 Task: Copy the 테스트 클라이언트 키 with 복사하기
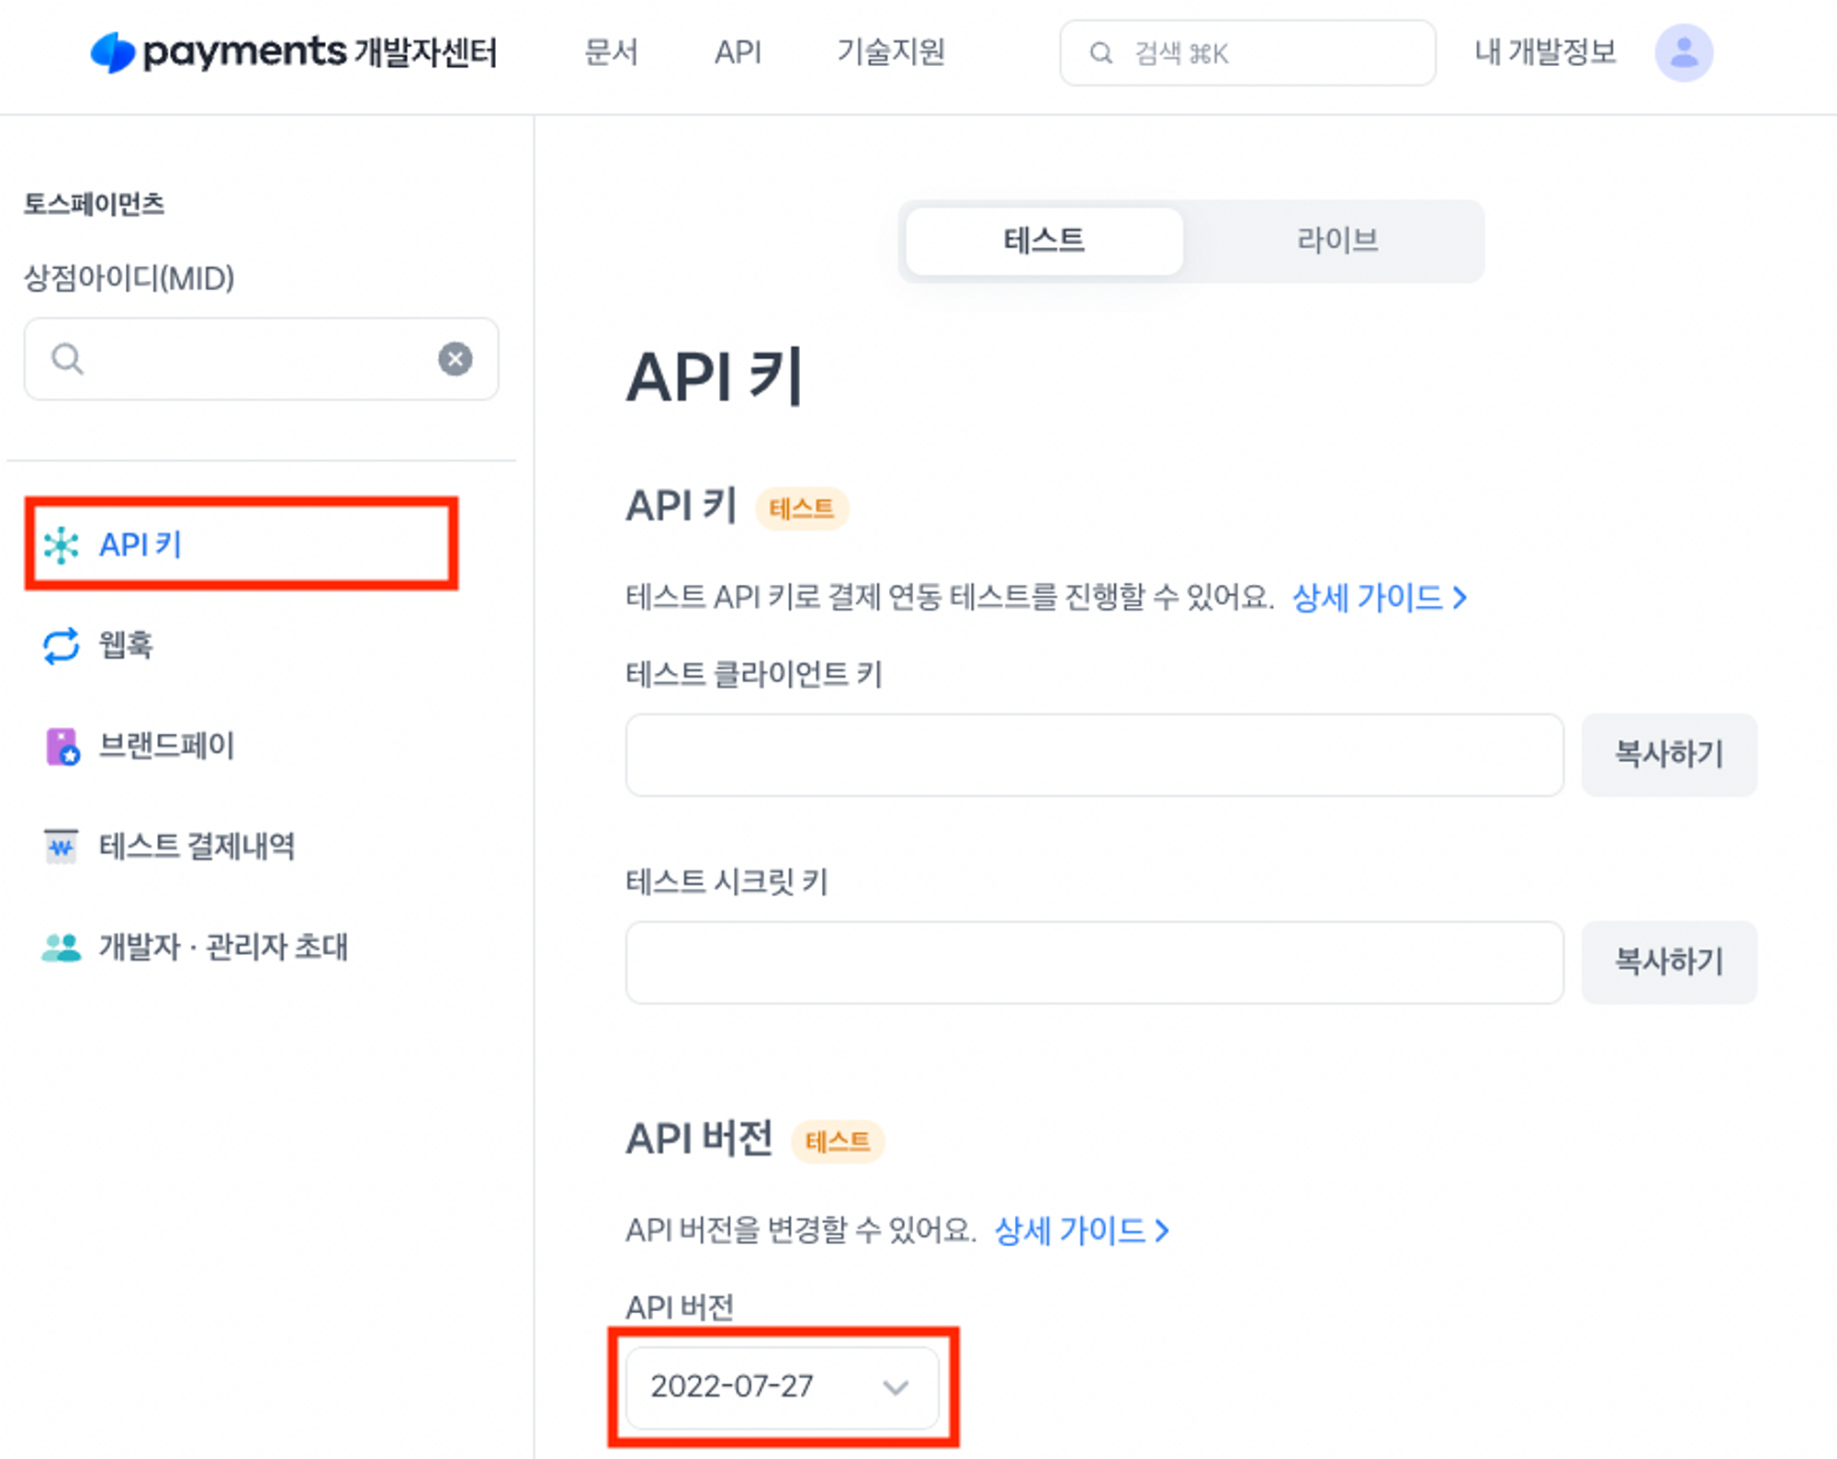coord(1668,755)
